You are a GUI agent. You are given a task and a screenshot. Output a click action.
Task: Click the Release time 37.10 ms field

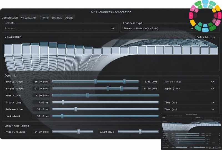pyautogui.click(x=41, y=109)
